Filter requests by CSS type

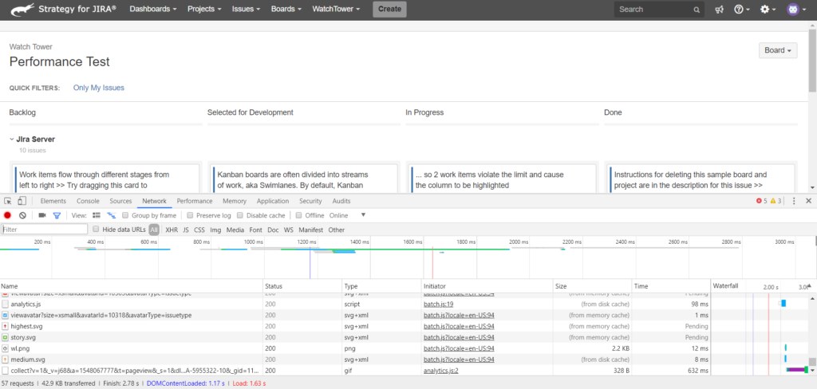pos(199,230)
